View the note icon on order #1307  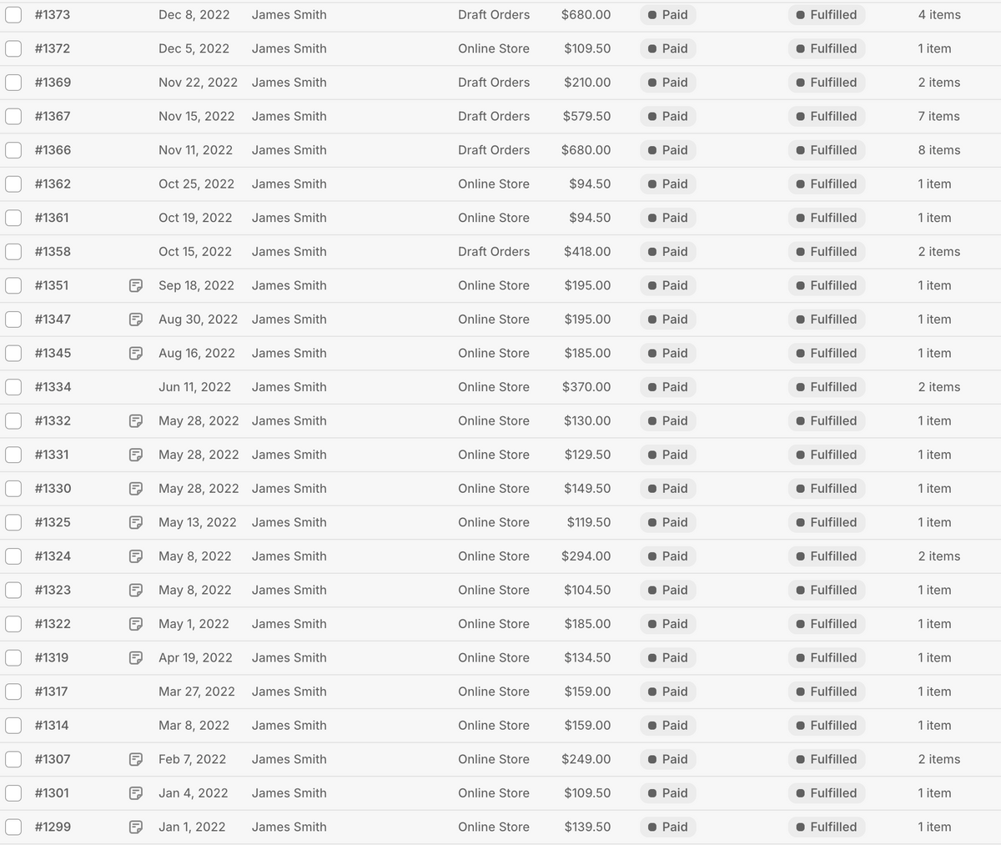click(x=135, y=759)
